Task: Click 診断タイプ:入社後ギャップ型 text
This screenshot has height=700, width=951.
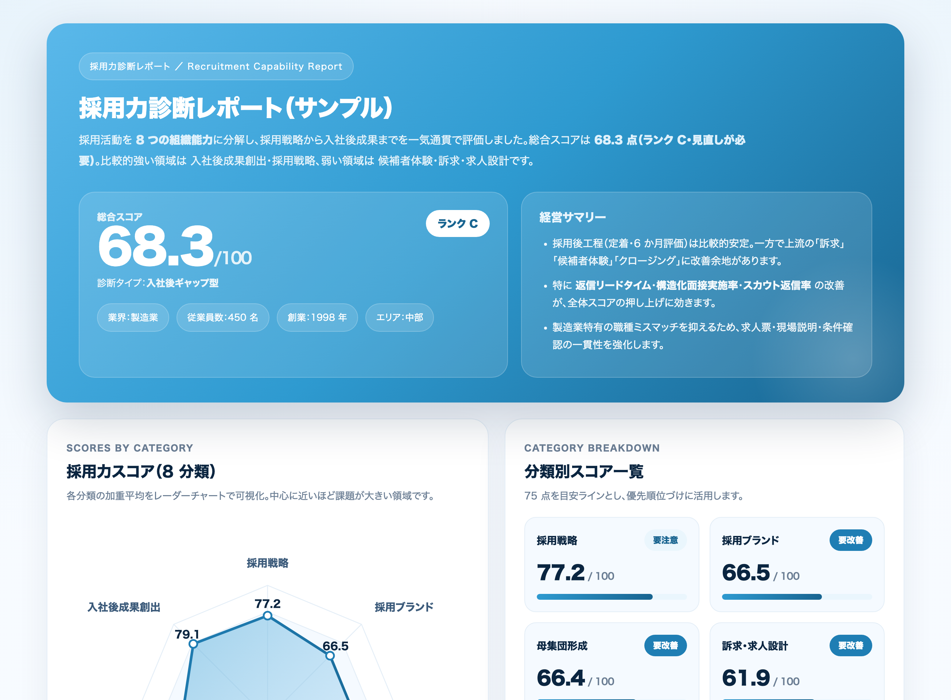Action: 158,283
